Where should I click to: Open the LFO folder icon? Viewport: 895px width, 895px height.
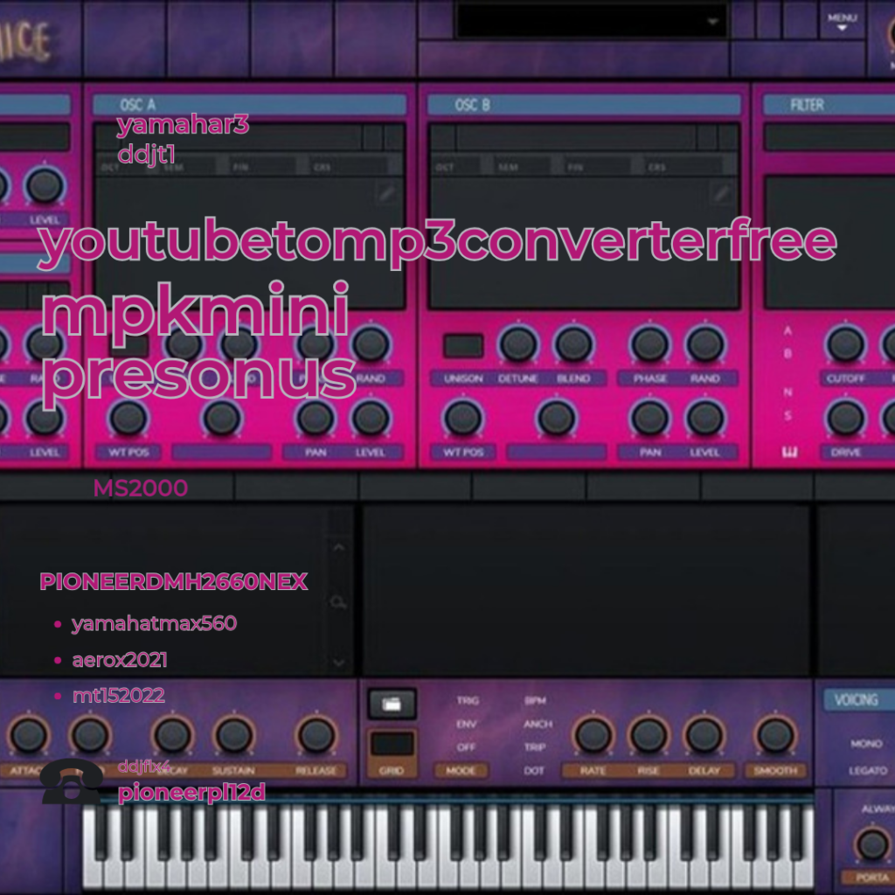pyautogui.click(x=392, y=704)
